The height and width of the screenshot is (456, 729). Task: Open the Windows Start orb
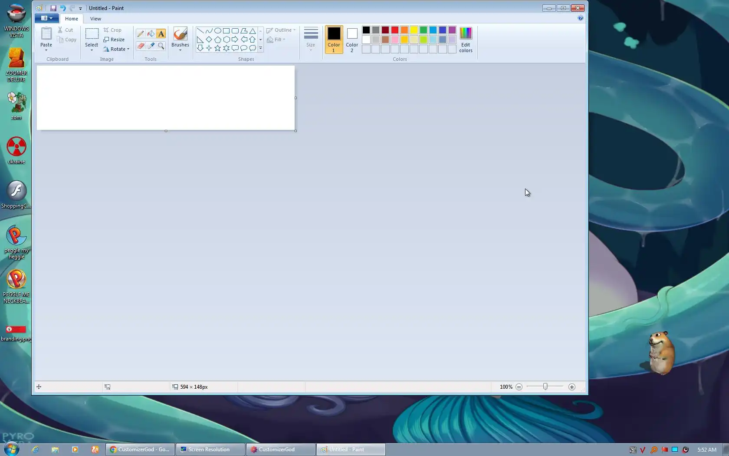tap(11, 449)
